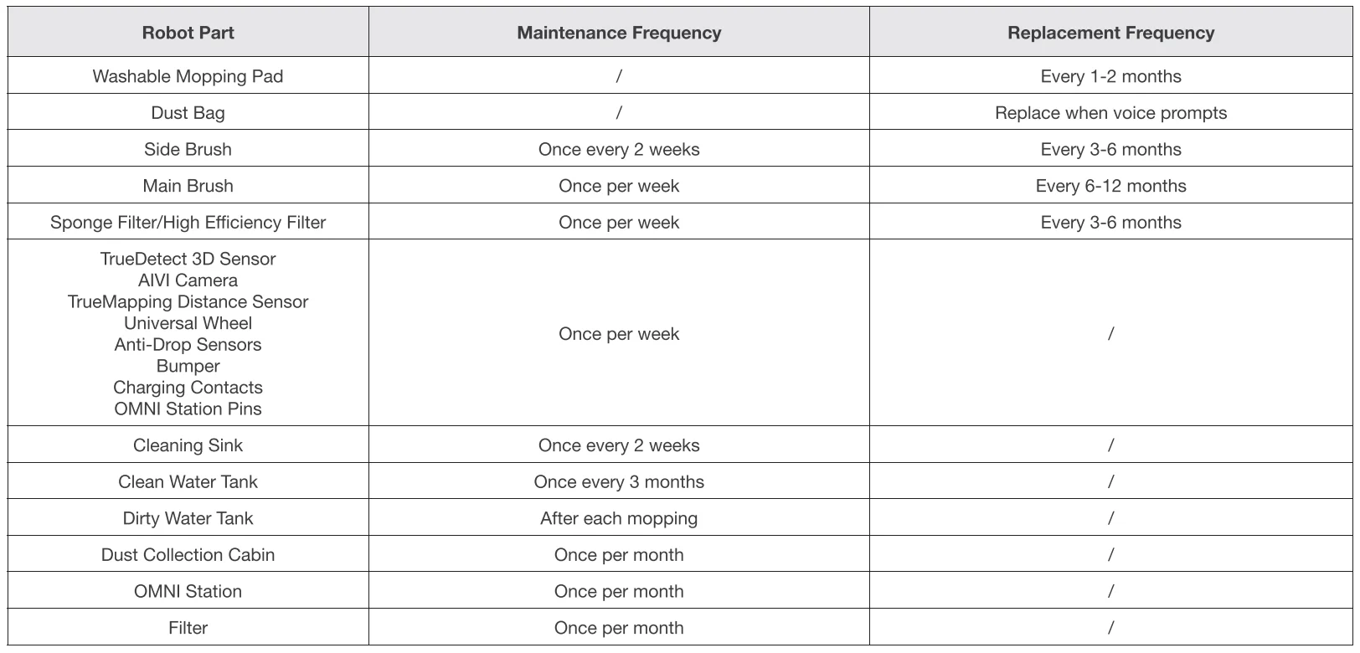The image size is (1360, 653).
Task: Click the Dust Collection Cabin label
Action: tap(188, 554)
